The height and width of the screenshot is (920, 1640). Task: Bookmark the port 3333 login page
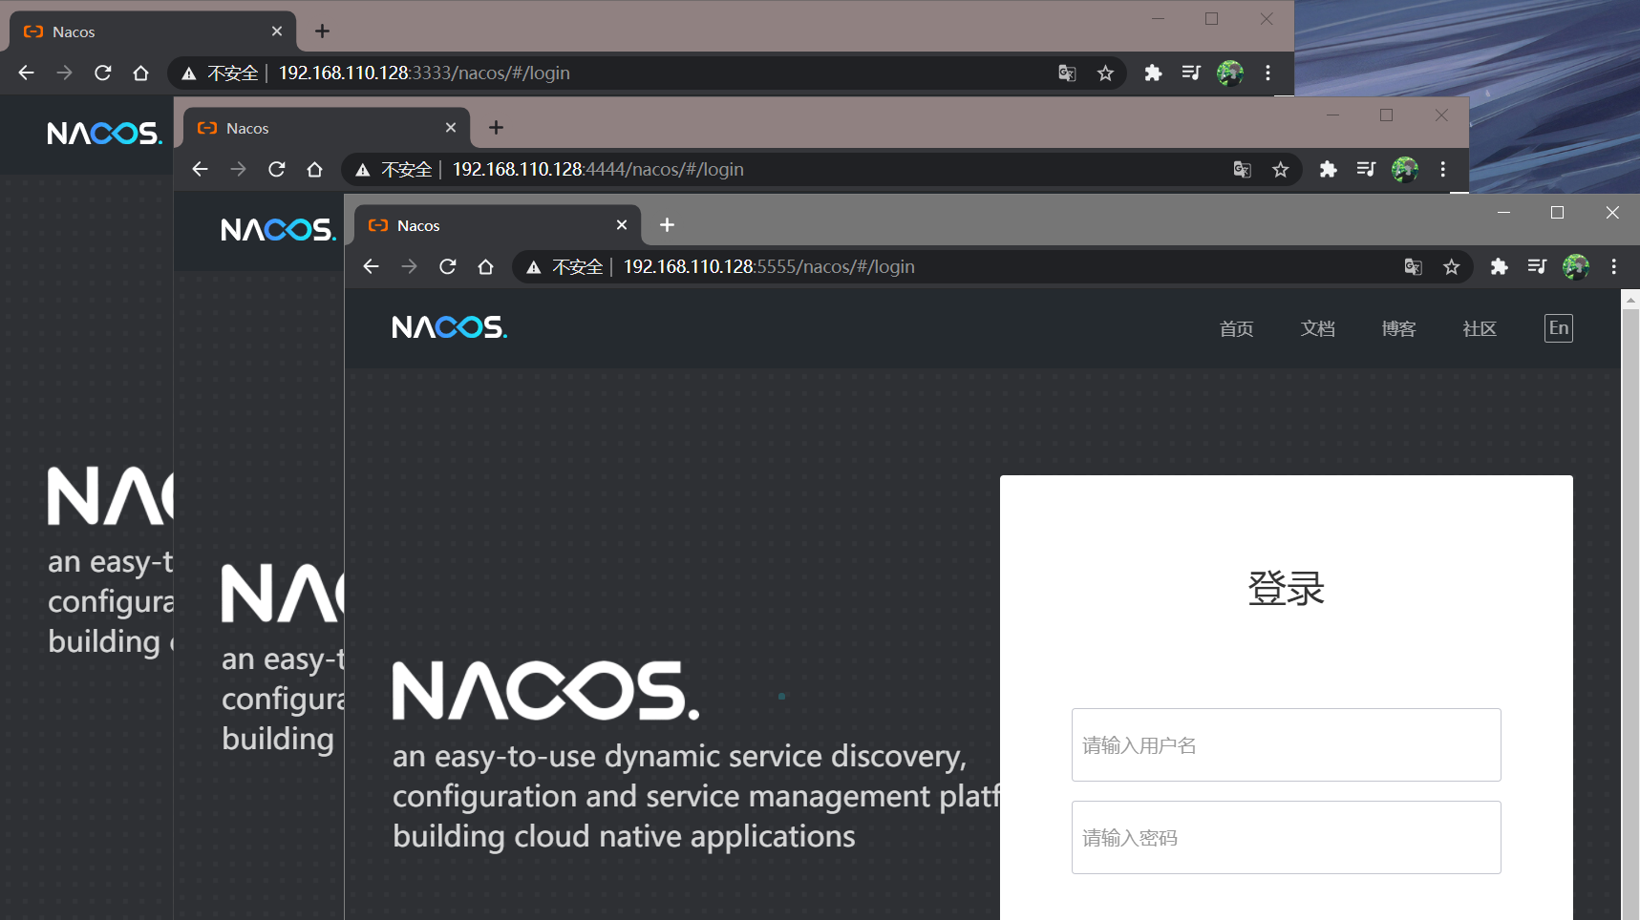(x=1106, y=73)
